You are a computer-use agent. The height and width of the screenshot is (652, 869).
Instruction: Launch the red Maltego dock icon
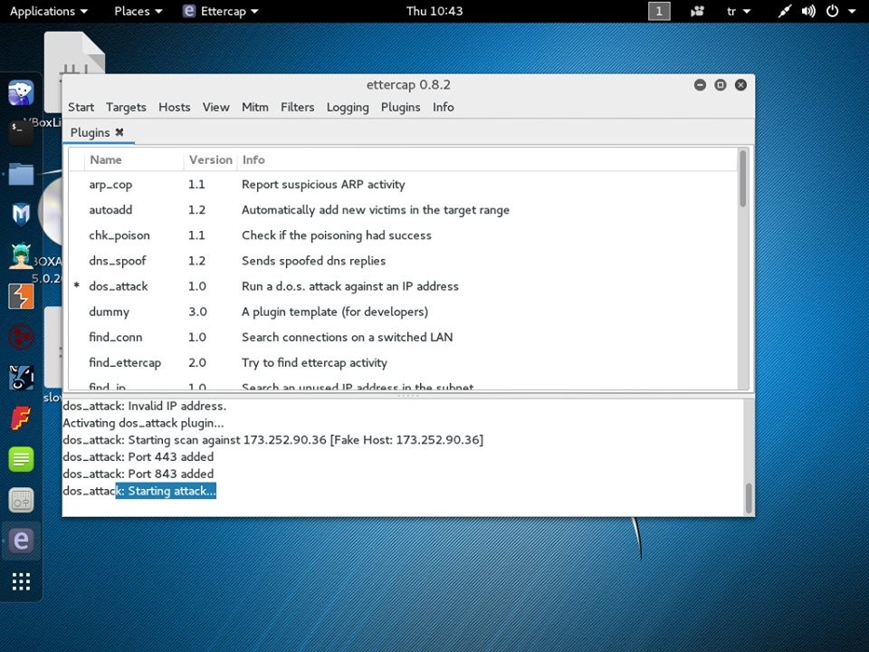(x=21, y=337)
